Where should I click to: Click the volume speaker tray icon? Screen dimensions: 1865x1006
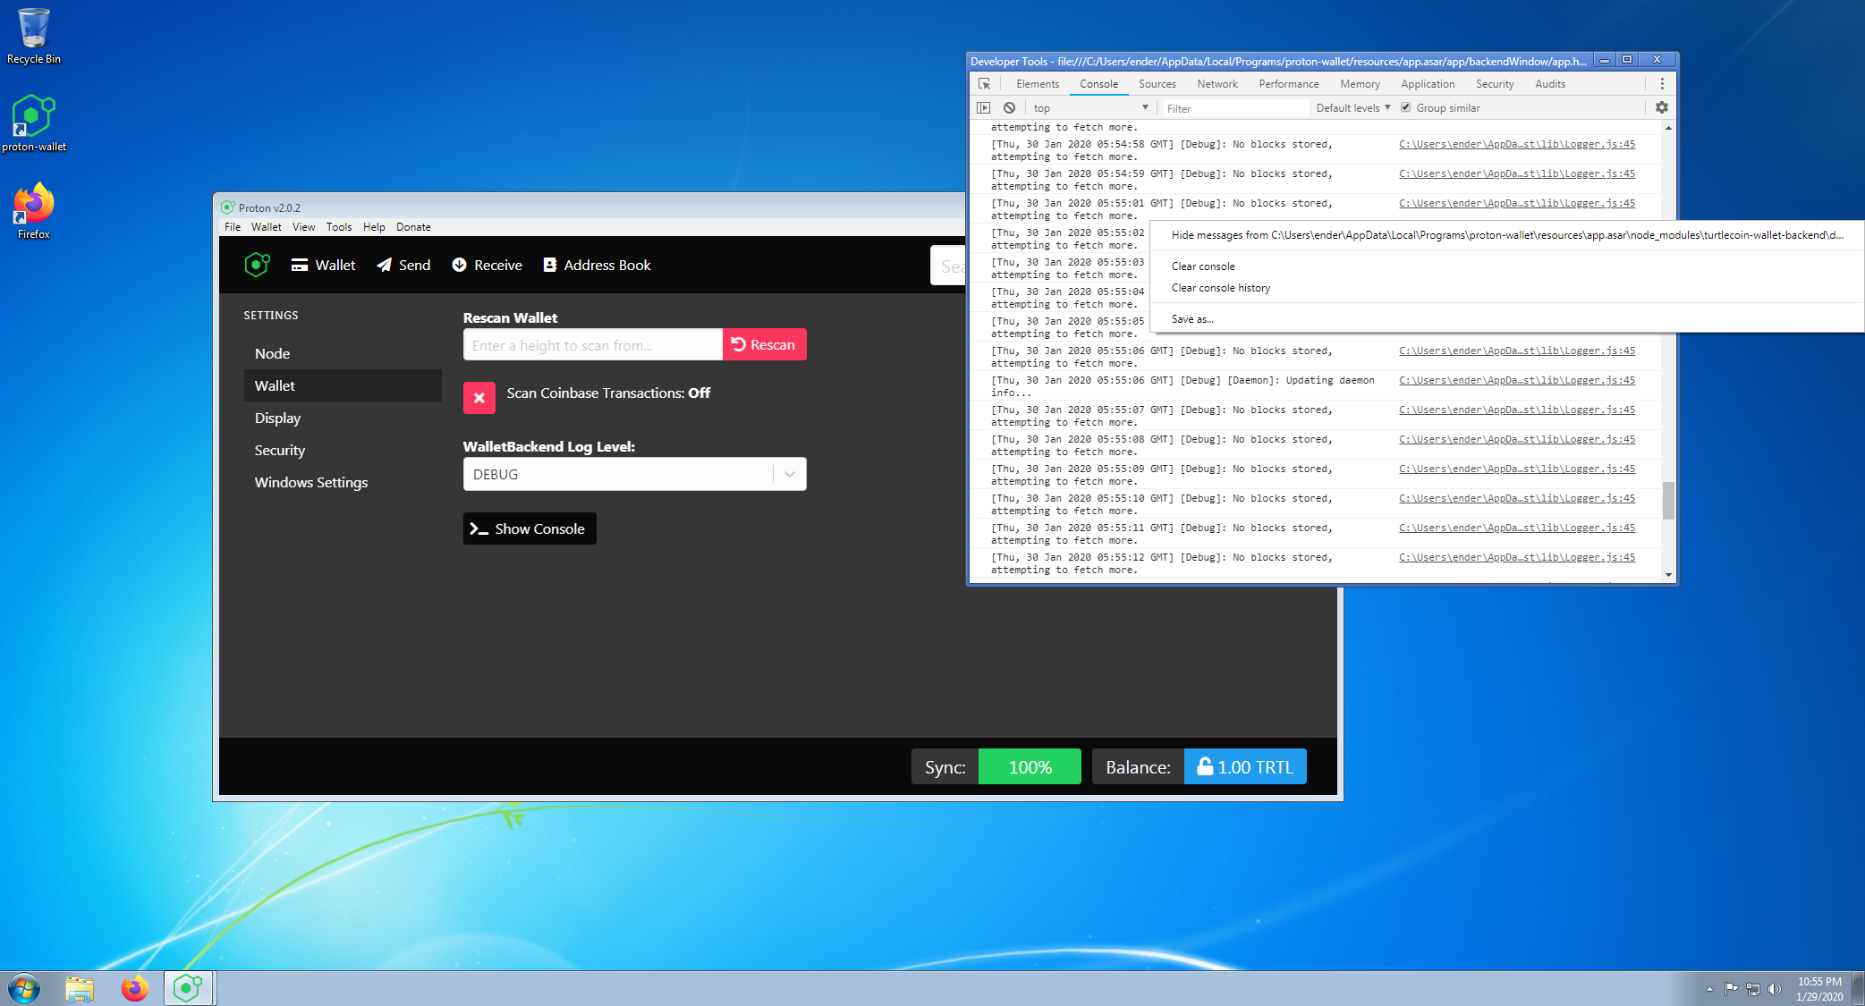click(1775, 989)
